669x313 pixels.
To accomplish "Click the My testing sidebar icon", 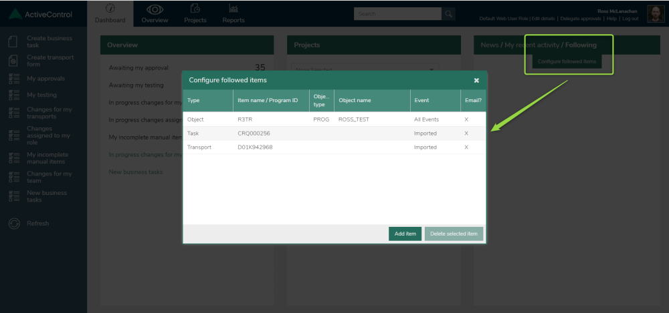I will 14,95.
